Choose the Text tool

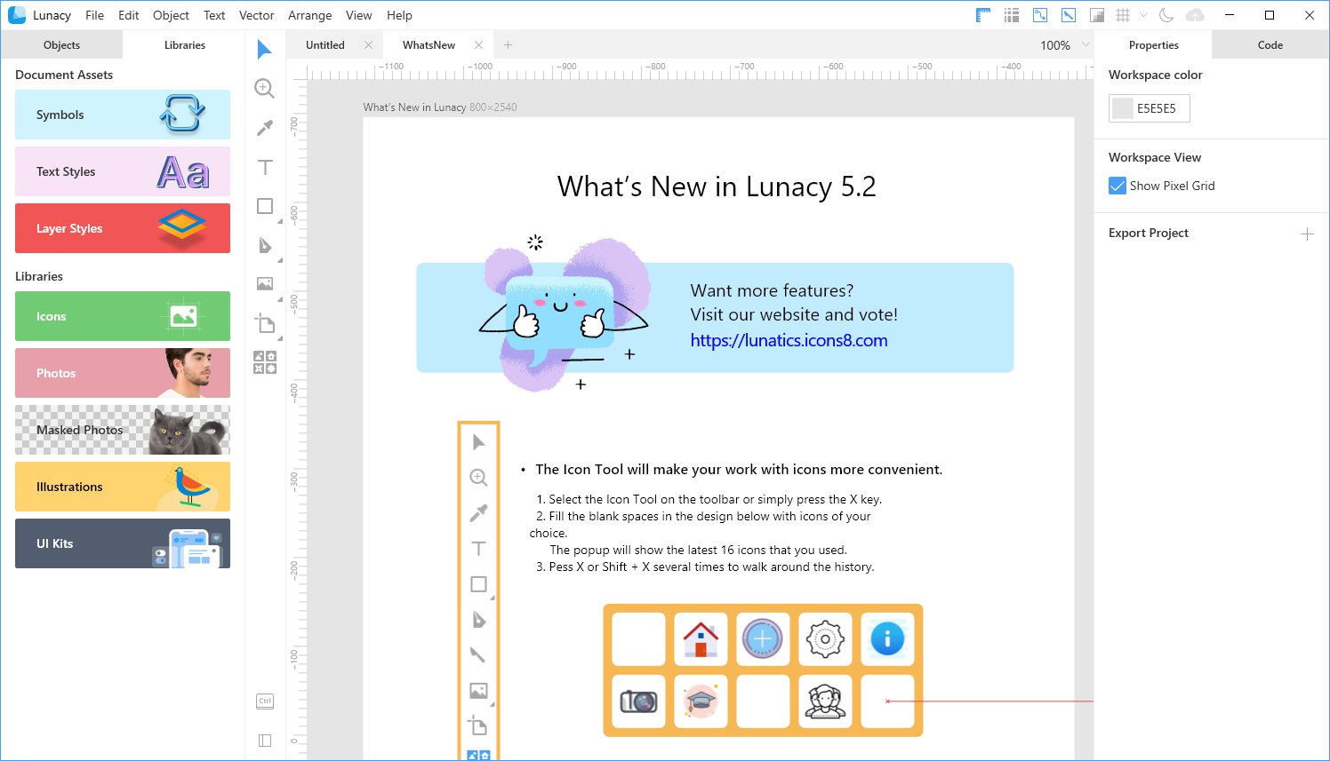click(265, 167)
